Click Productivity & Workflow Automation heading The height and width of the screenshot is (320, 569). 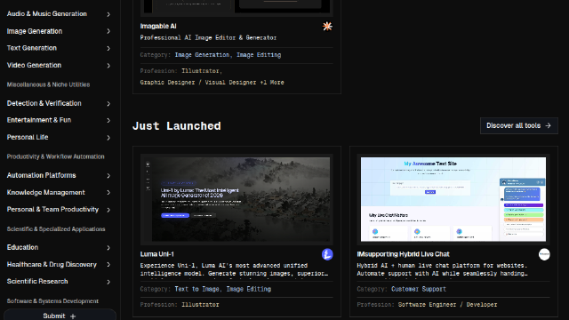point(55,156)
